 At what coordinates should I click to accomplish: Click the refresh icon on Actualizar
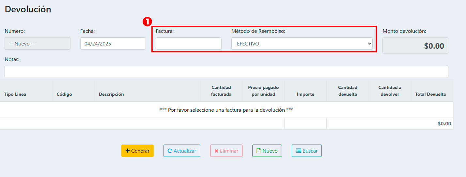point(170,151)
